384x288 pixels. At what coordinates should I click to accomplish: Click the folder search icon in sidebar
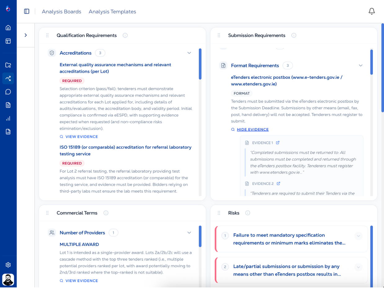tap(8, 65)
